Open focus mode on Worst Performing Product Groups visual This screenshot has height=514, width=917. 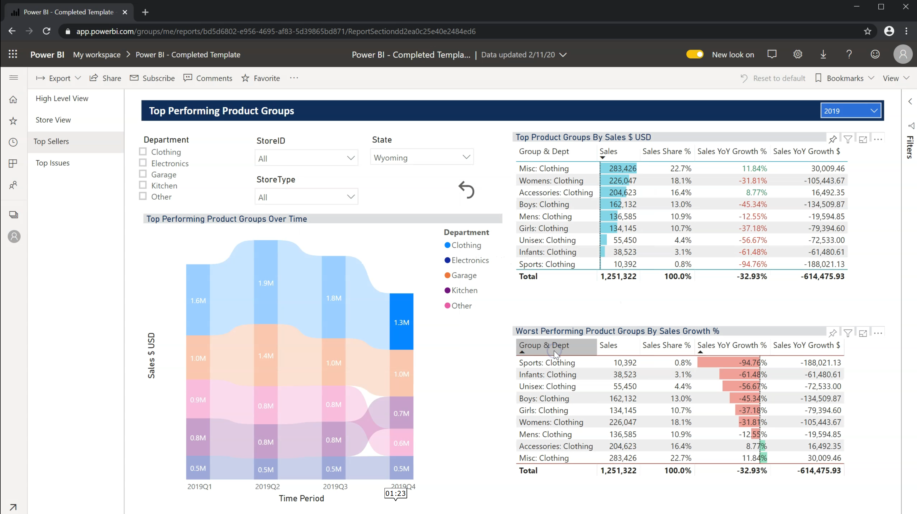pos(863,333)
